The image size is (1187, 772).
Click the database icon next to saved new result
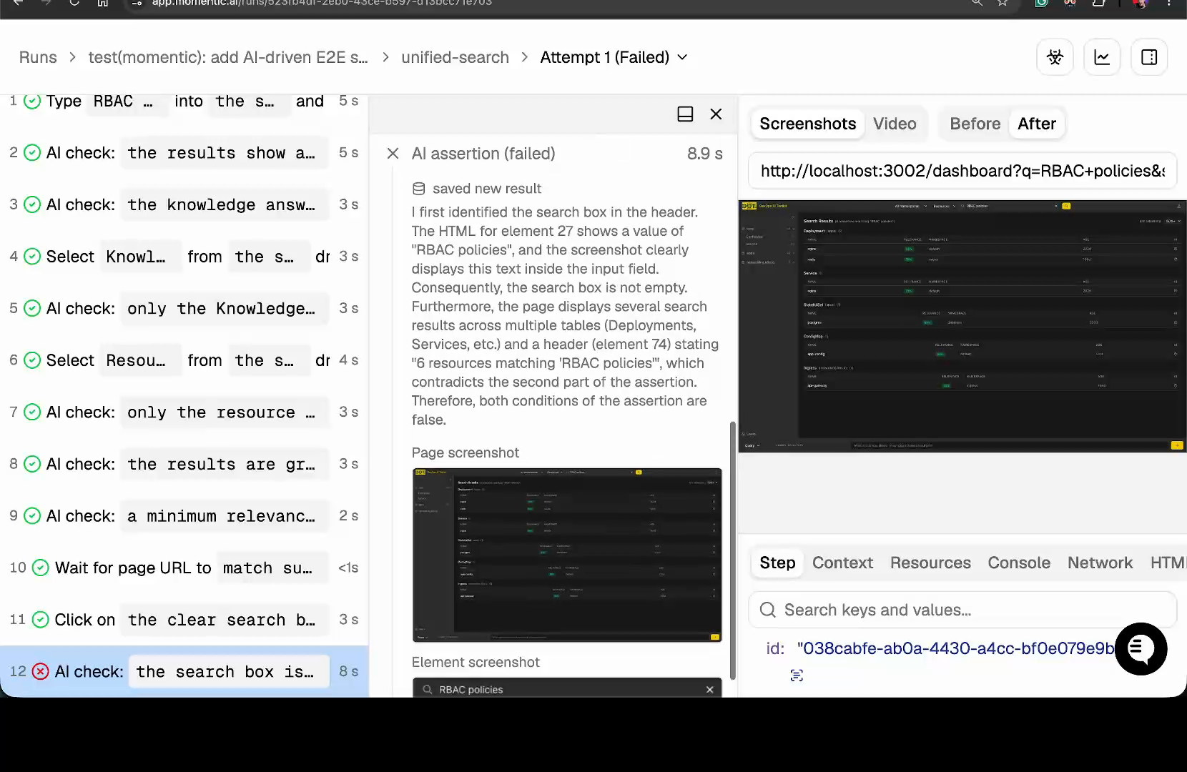click(419, 189)
